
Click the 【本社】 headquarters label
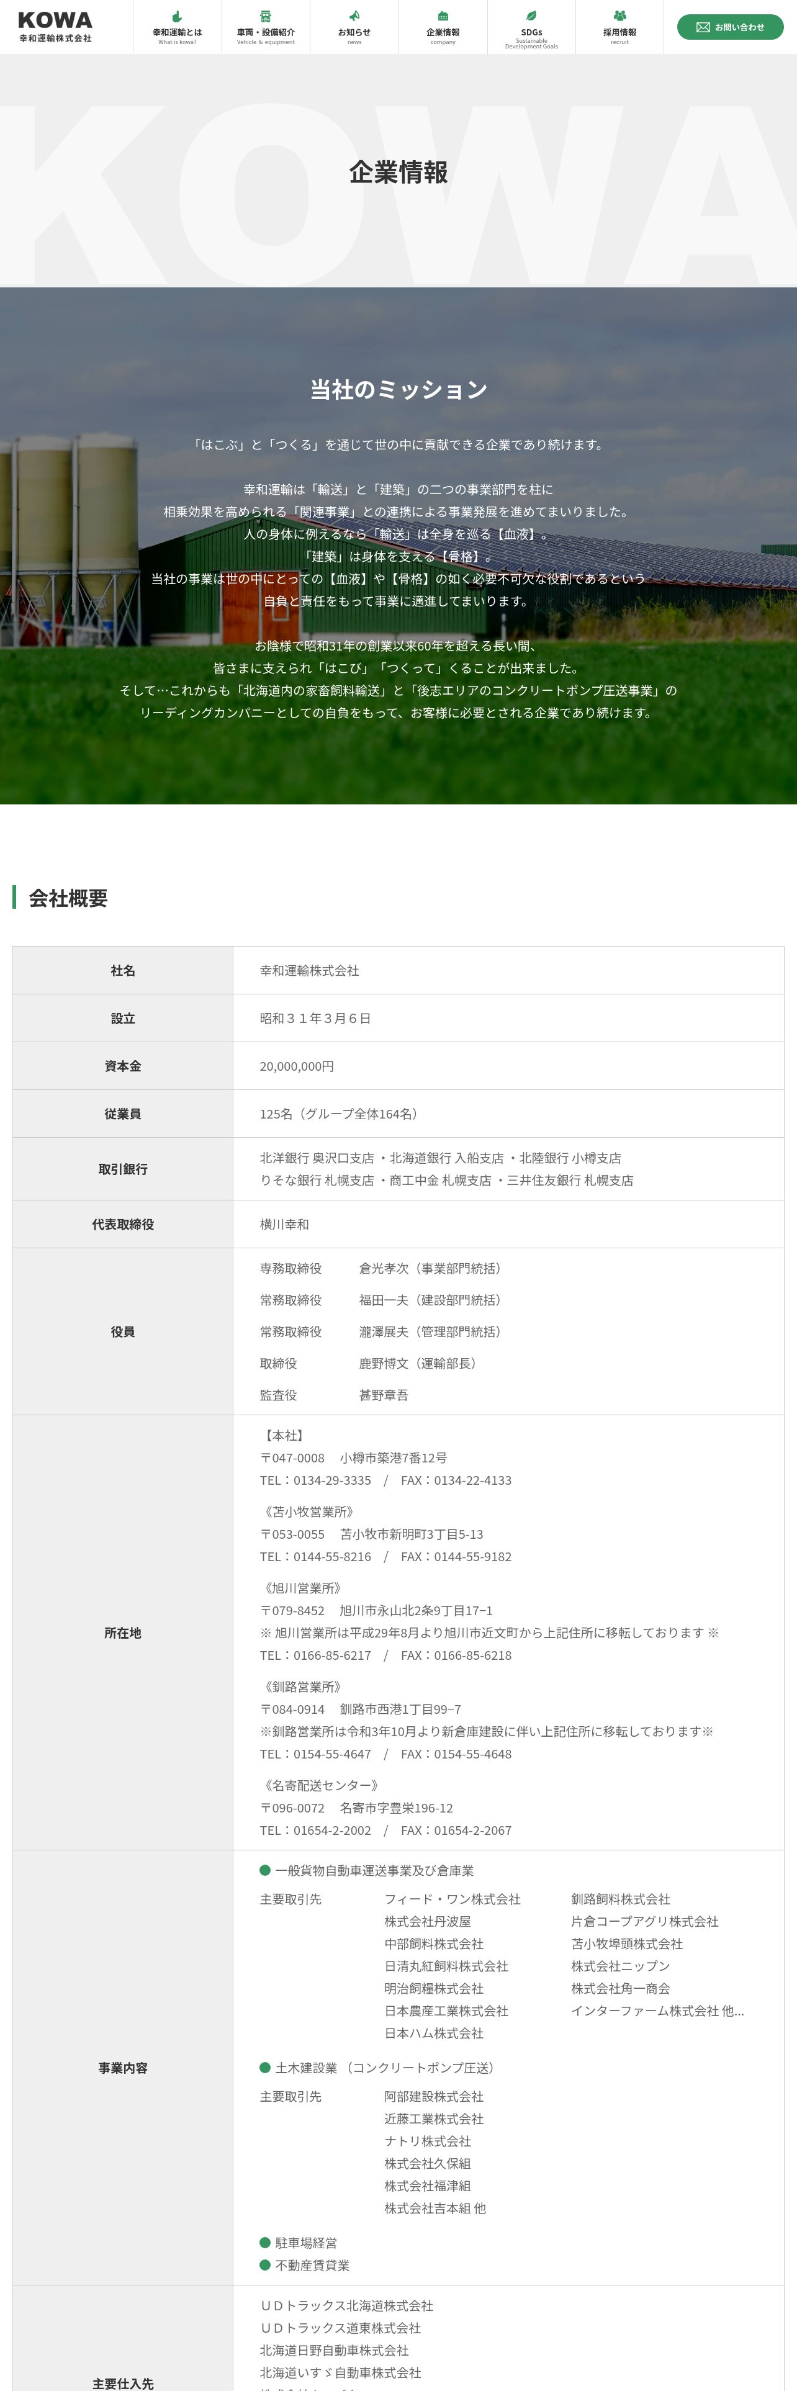284,1436
